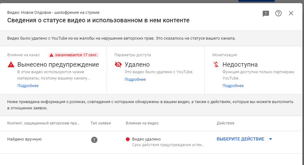Select the Найдено вручную claim row

25,139
